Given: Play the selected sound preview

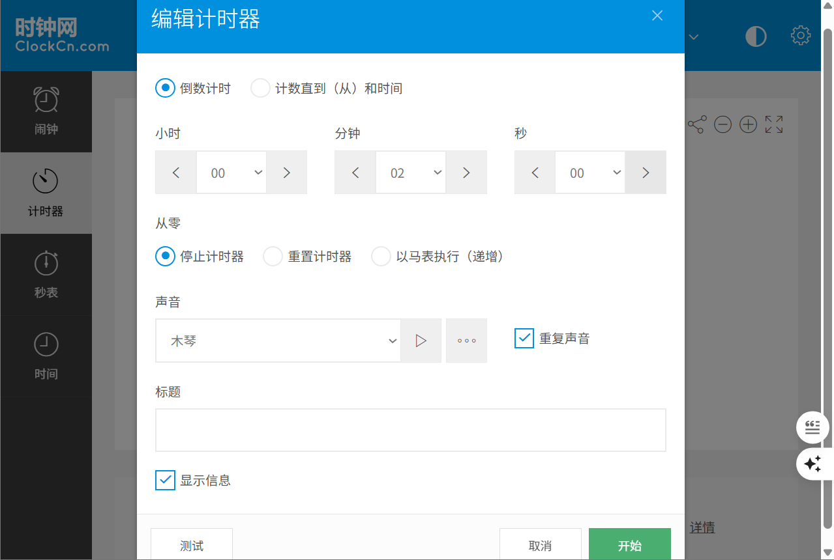Looking at the screenshot, I should 421,341.
